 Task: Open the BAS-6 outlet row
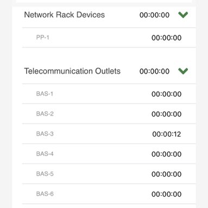click(109, 194)
